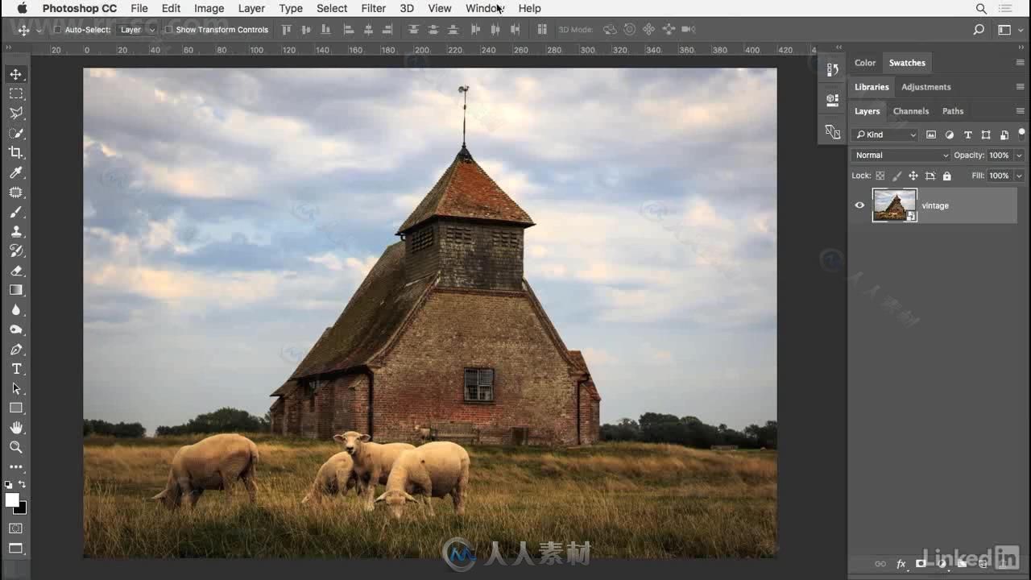This screenshot has height=580, width=1031.
Task: Select the Rectangular Marquee tool
Action: click(x=16, y=93)
